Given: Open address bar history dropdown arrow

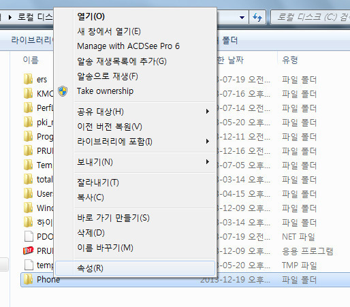Looking at the screenshot, I should 242,18.
